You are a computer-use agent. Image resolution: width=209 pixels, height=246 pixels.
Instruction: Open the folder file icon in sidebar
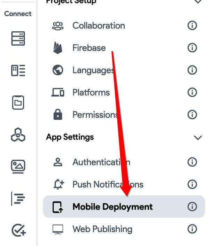click(x=18, y=102)
